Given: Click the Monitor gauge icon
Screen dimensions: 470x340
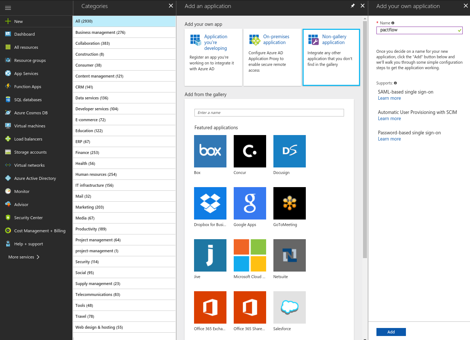Looking at the screenshot, I should click(x=8, y=191).
